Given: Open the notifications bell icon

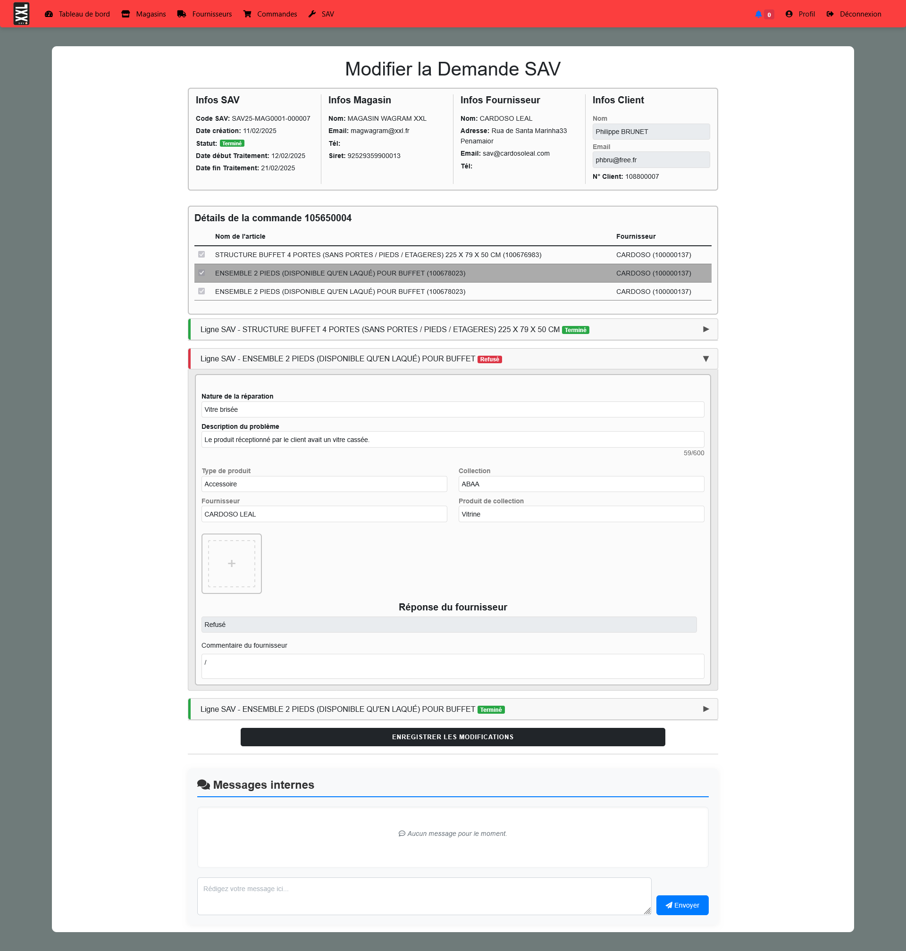Looking at the screenshot, I should 758,14.
